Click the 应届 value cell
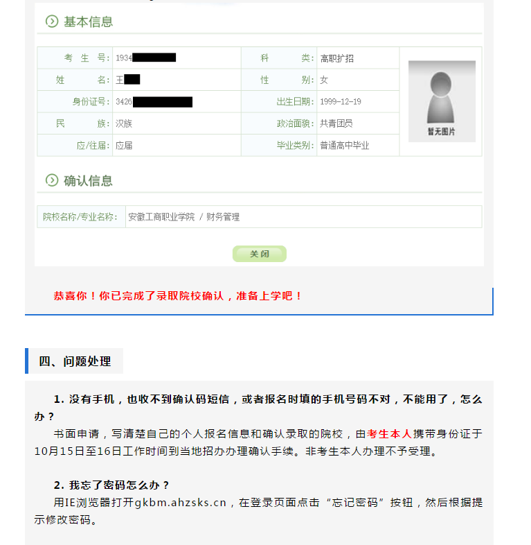This screenshot has height=545, width=531. (124, 146)
